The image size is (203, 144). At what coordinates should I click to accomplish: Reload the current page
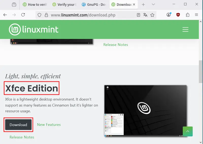(23, 15)
